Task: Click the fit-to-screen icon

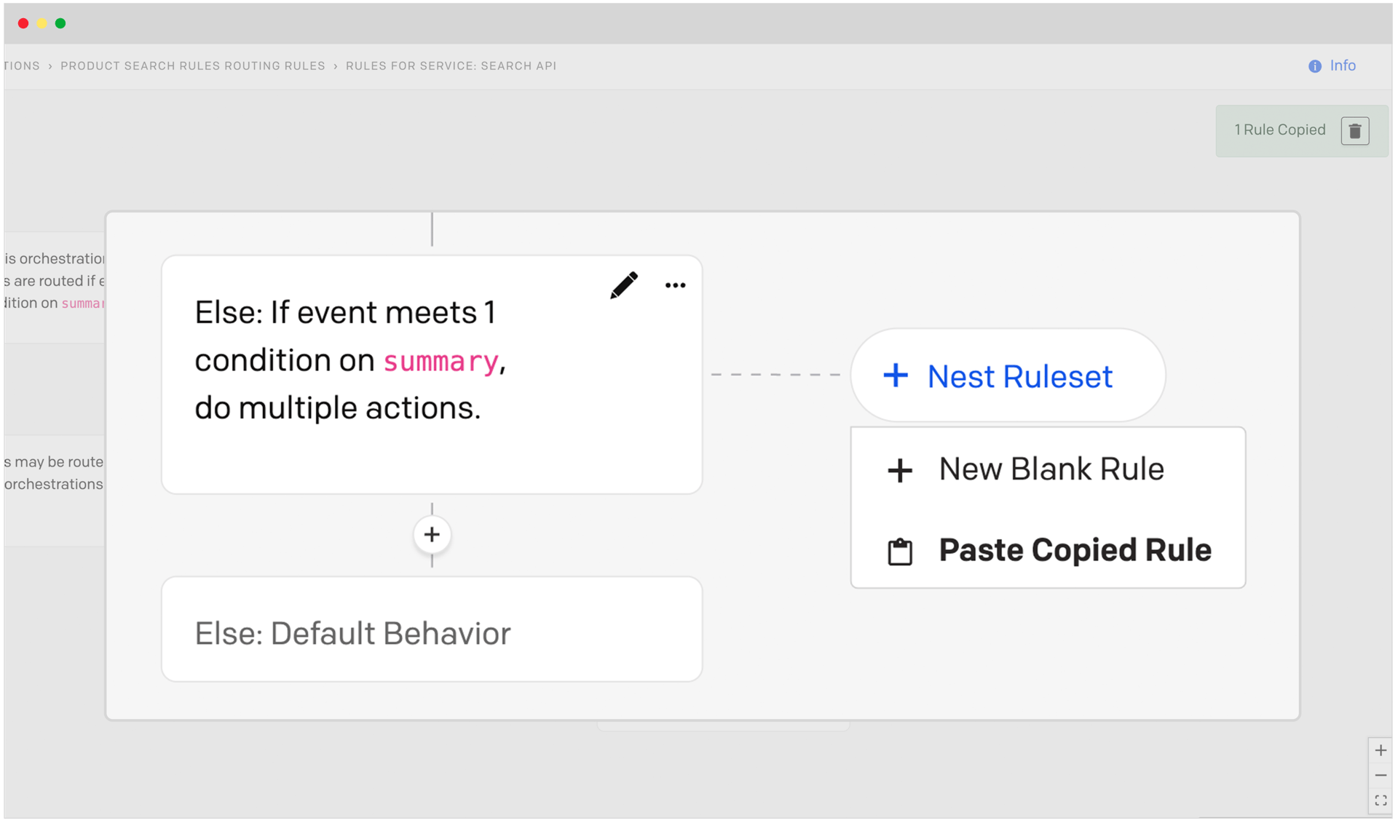Action: (x=1380, y=800)
